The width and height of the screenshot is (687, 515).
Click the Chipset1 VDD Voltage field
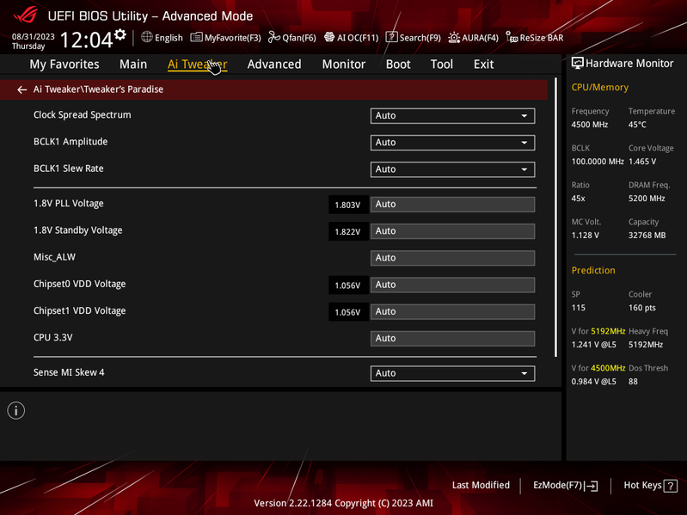coord(452,312)
